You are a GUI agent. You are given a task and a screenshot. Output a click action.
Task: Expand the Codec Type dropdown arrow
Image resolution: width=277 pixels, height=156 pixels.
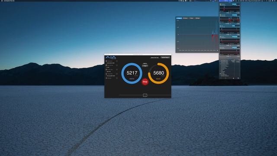coord(117,69)
